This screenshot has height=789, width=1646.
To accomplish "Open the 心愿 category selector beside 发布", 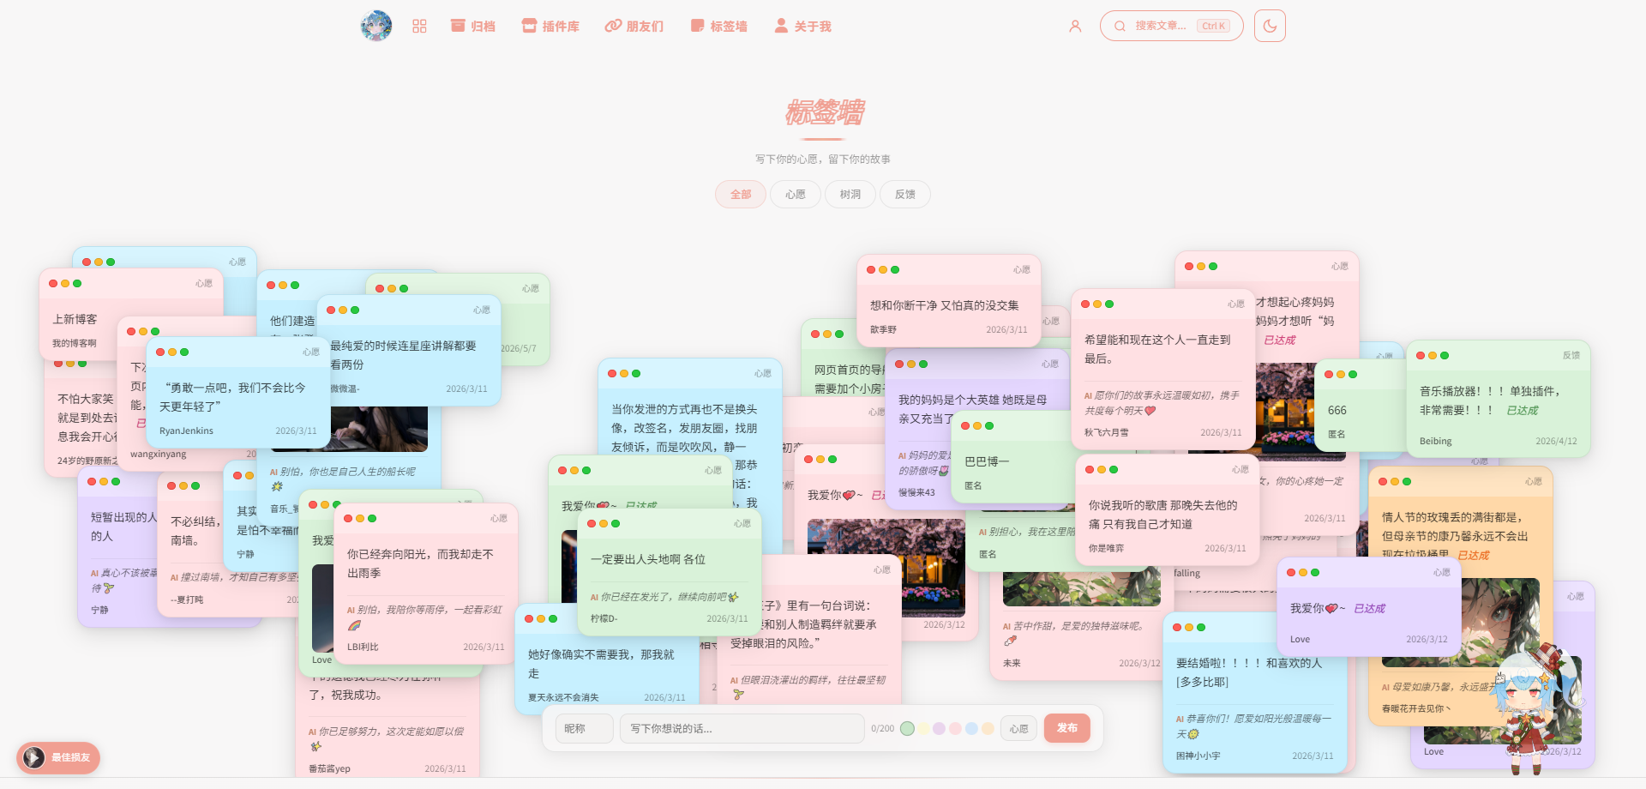I will (x=1019, y=728).
